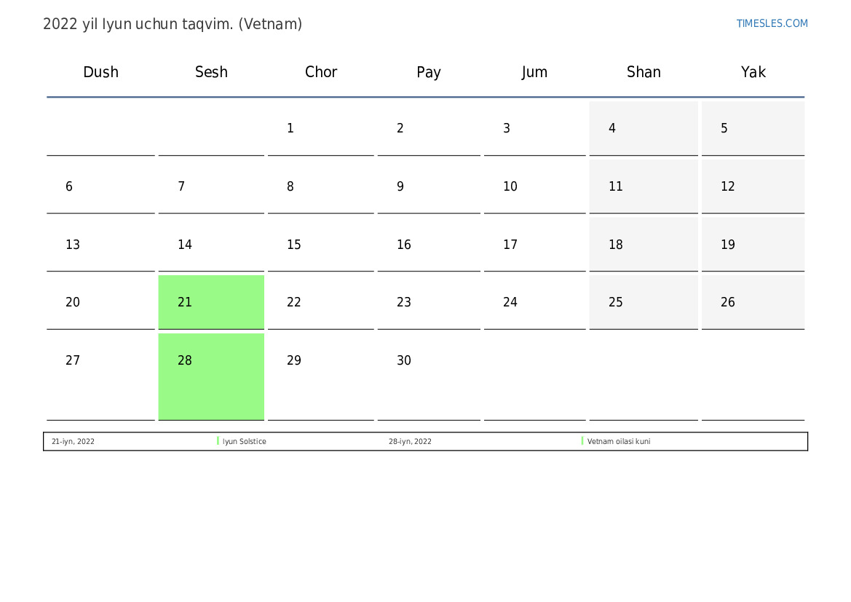Click the '21-iyn, 2022' legend date
851x602 pixels.
(x=73, y=441)
